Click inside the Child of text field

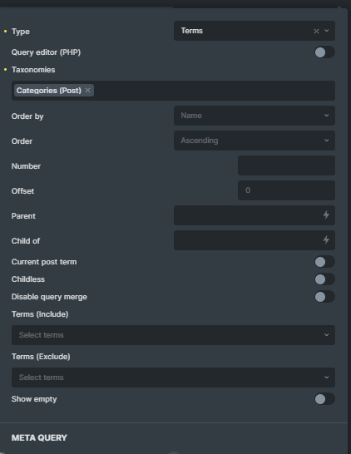coord(248,240)
